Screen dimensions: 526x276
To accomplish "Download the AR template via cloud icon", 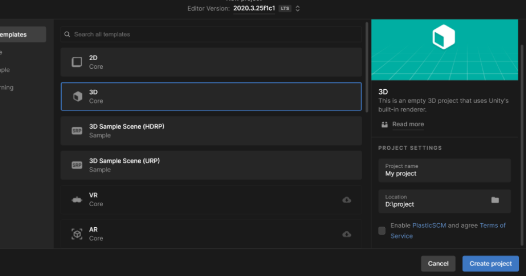I will click(347, 234).
